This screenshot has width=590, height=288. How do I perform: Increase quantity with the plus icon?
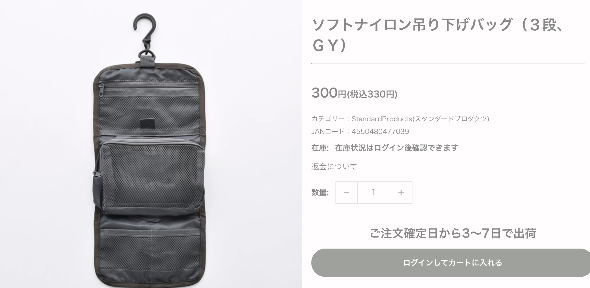(401, 192)
